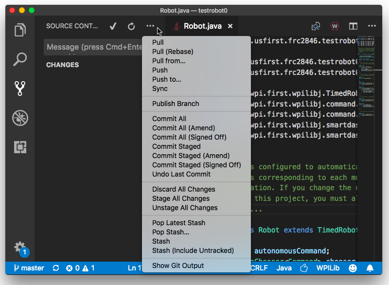Image resolution: width=389 pixels, height=285 pixels.
Task: Click the commit message input field
Action: [88, 47]
